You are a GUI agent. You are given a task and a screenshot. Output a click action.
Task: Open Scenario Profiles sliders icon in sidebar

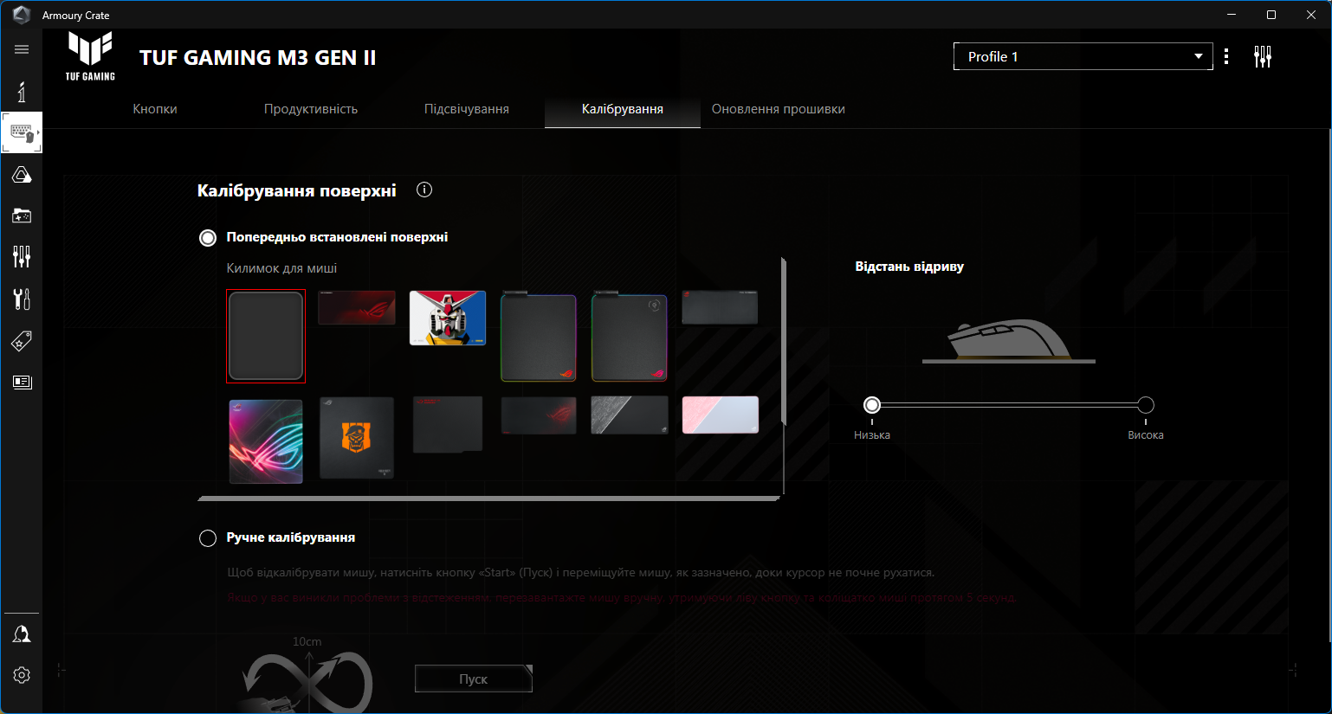click(22, 256)
